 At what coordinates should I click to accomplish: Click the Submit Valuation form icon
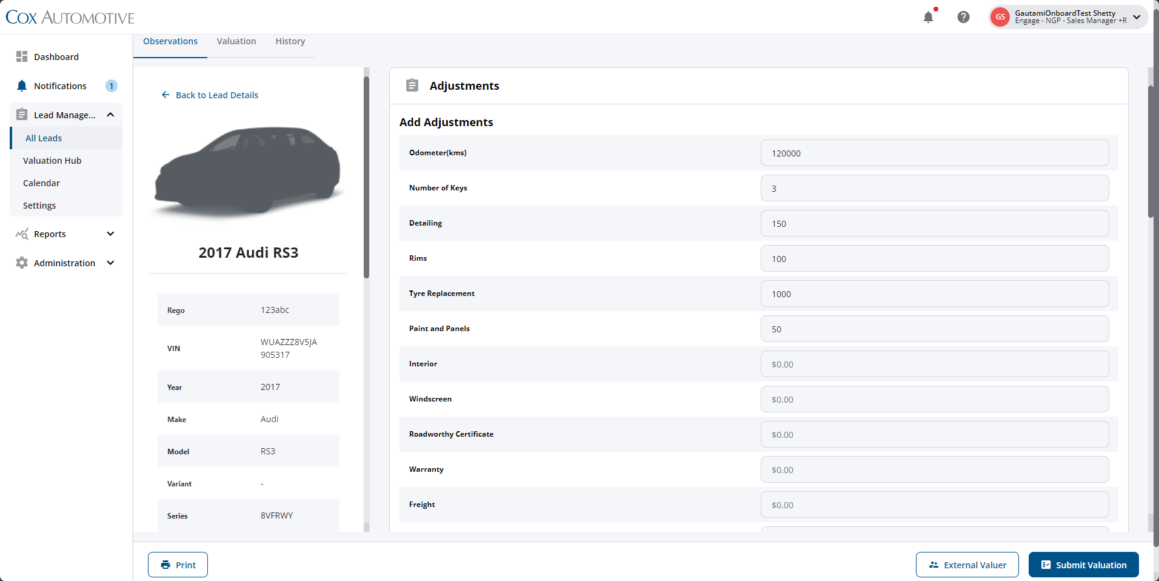pos(1046,565)
